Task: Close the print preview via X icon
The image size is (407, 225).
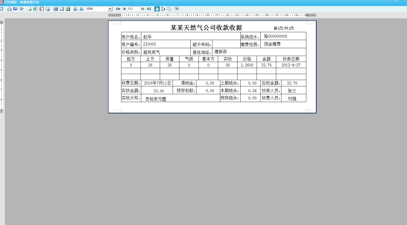Action: click(177, 9)
